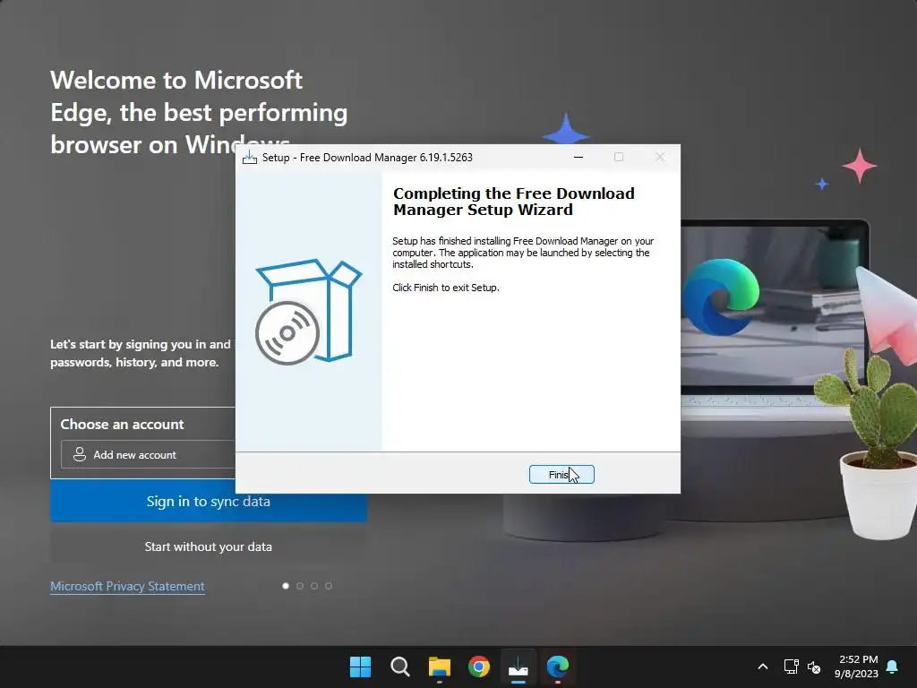Close the Free Download Manager setup window
The image size is (917, 688).
(x=660, y=158)
